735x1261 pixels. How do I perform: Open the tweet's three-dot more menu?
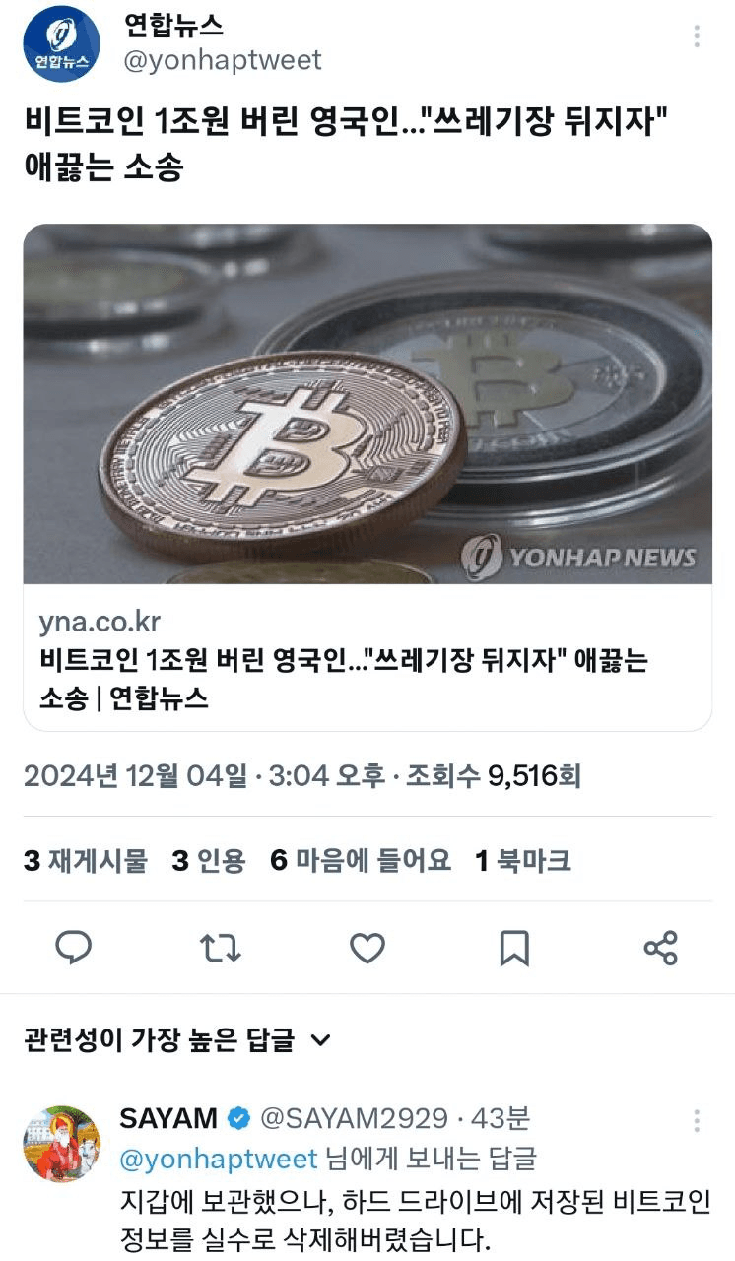pyautogui.click(x=697, y=36)
